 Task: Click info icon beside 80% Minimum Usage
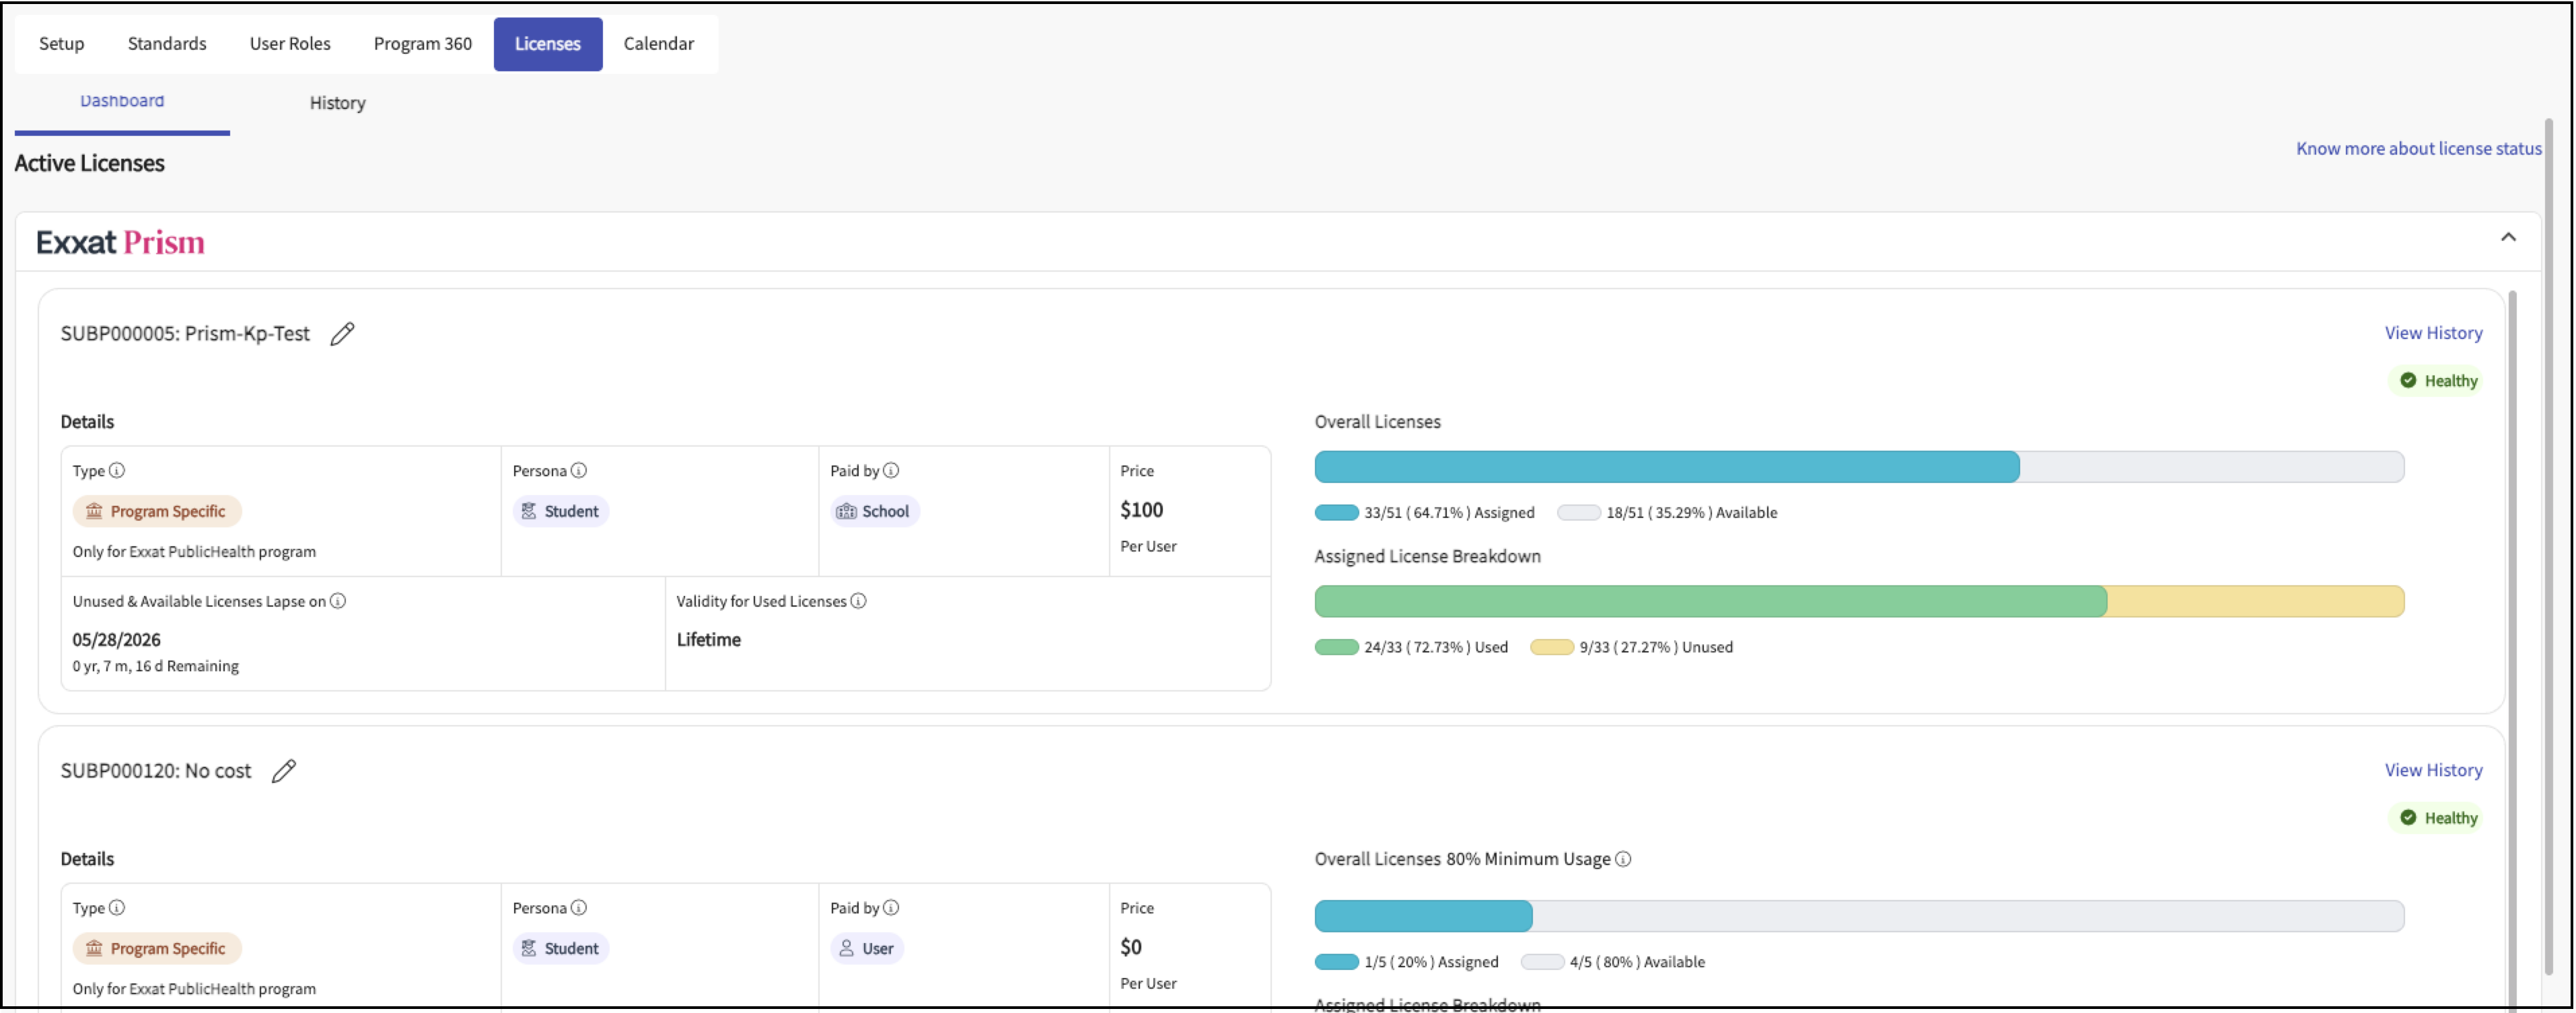[x=1623, y=859]
